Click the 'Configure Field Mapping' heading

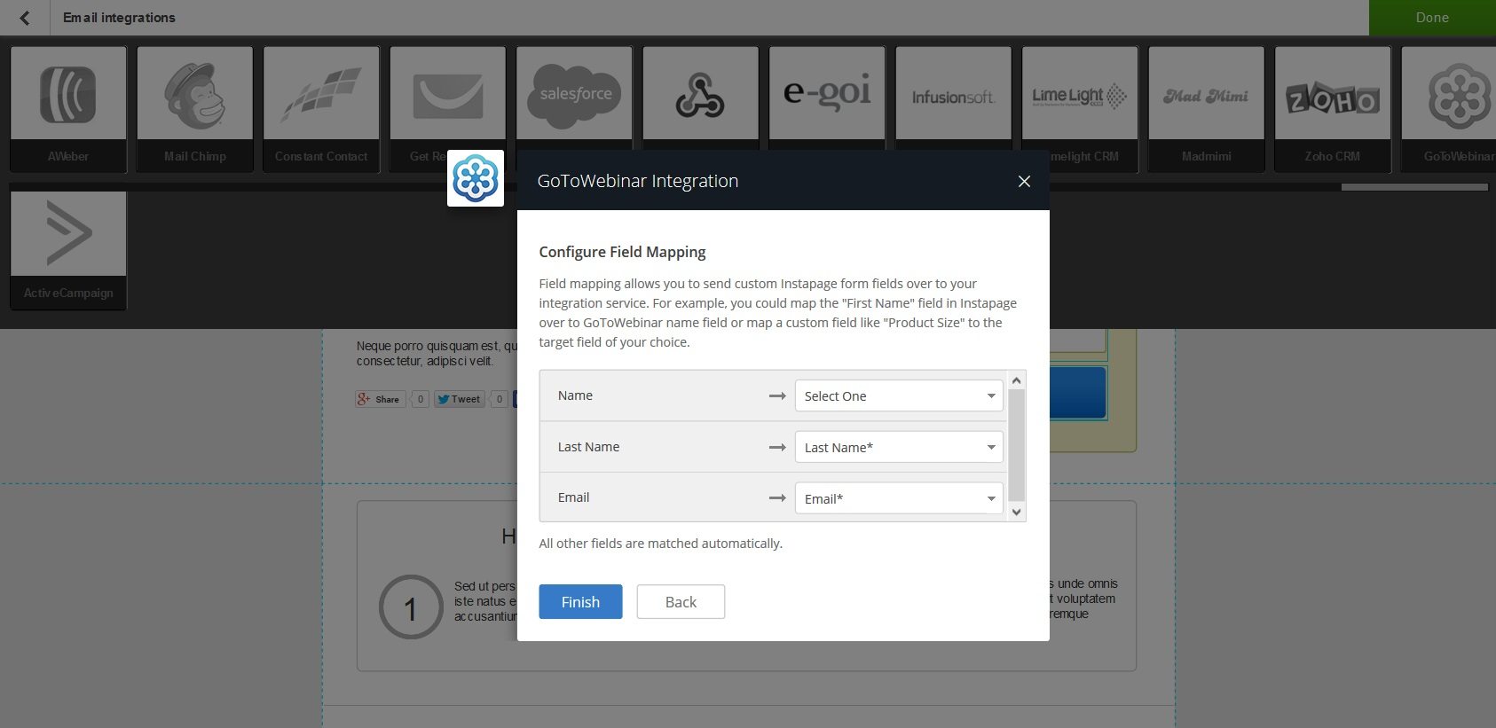tap(622, 252)
